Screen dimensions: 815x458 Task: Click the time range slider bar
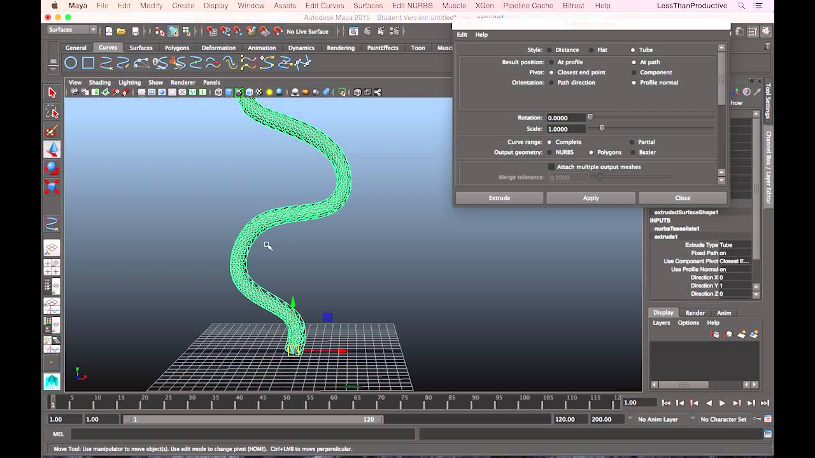tap(253, 420)
